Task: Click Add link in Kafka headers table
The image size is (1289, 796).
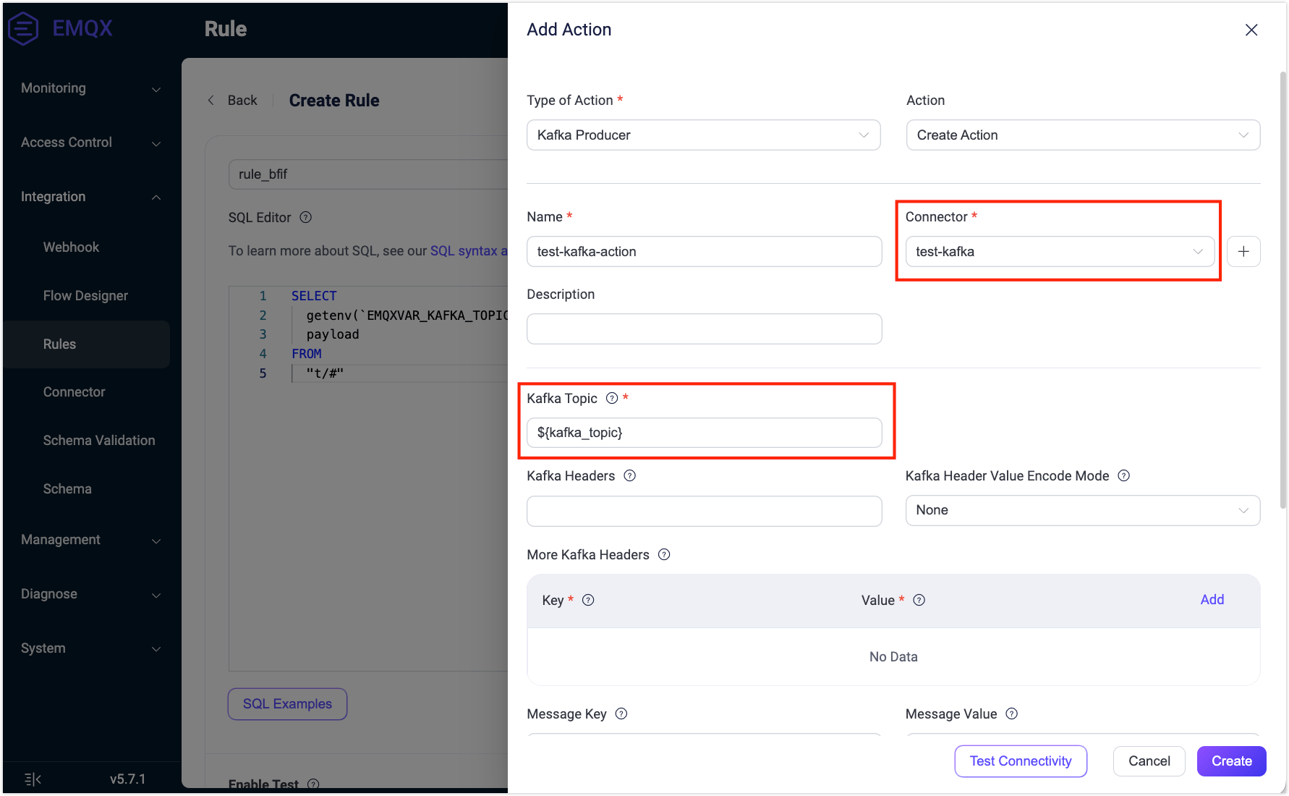Action: (x=1212, y=600)
